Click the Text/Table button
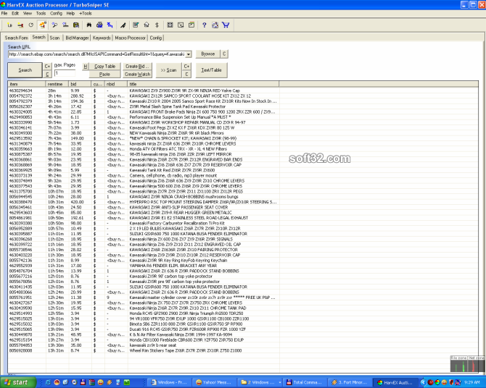 point(211,70)
